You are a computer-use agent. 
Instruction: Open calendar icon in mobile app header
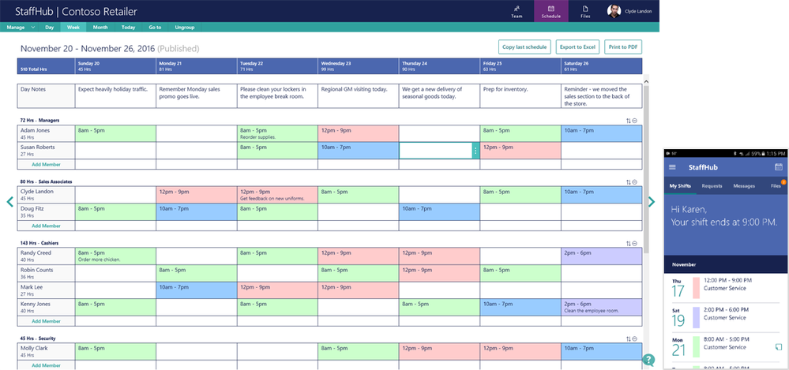point(779,167)
